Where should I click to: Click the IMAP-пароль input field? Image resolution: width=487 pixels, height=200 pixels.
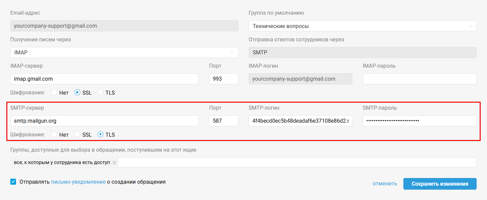[419, 79]
